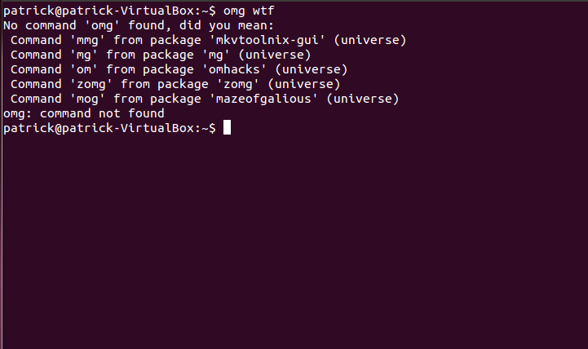
Task: Click the package name 'mkvtoolnix-gui'
Action: pyautogui.click(x=267, y=41)
